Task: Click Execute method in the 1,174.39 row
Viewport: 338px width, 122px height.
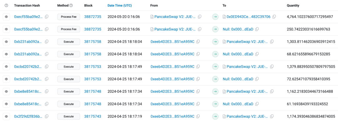Action: coord(69,116)
